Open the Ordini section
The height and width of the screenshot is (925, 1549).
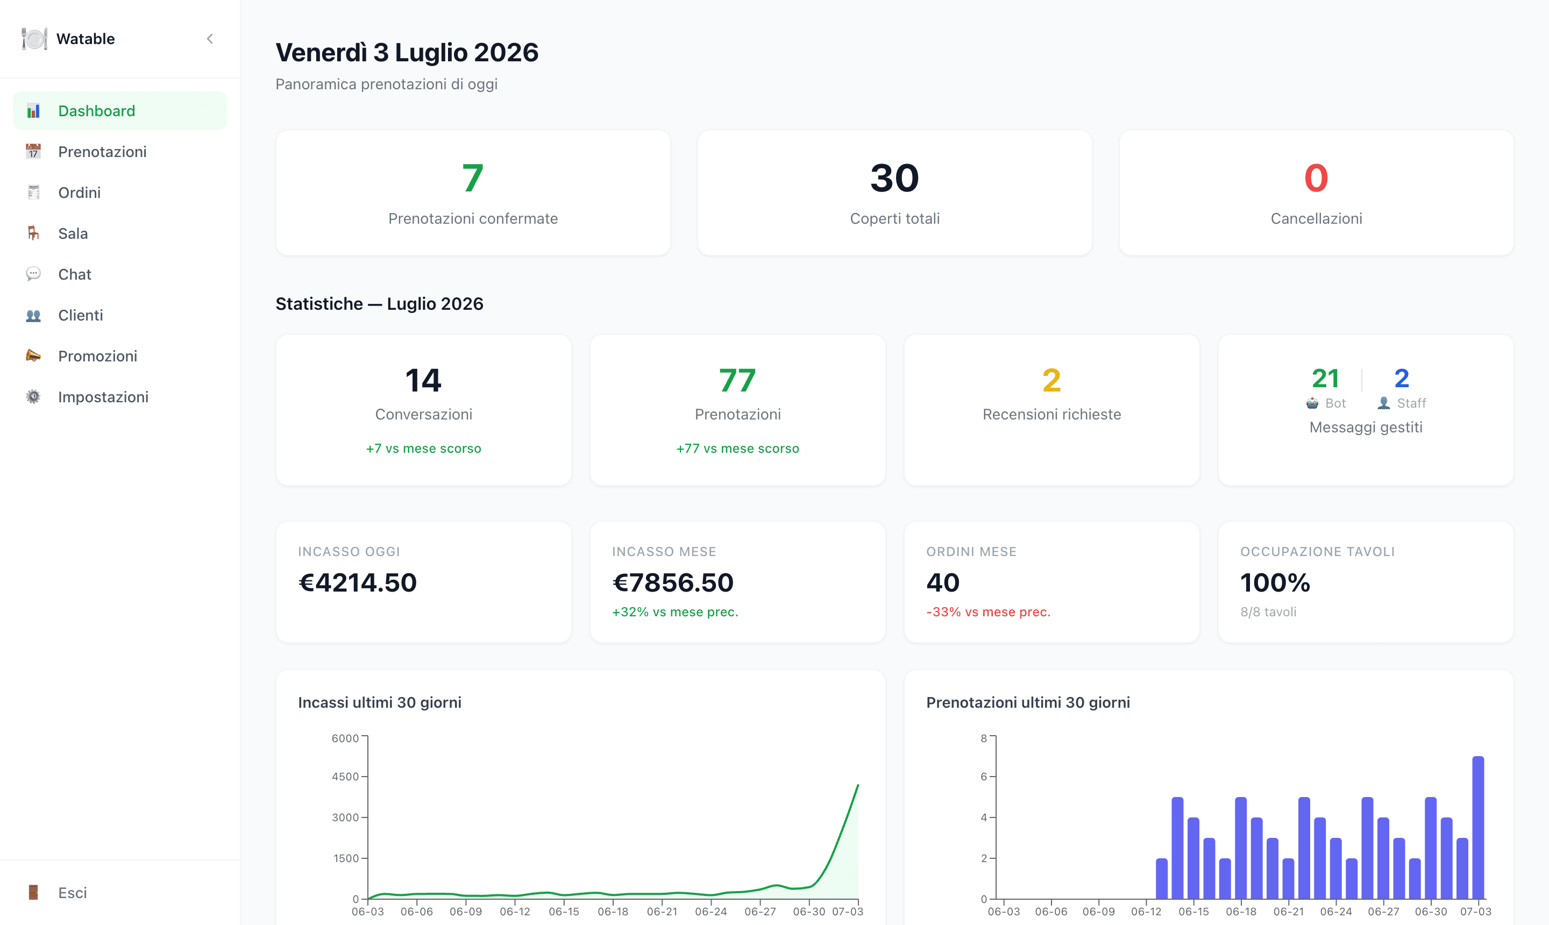click(120, 193)
